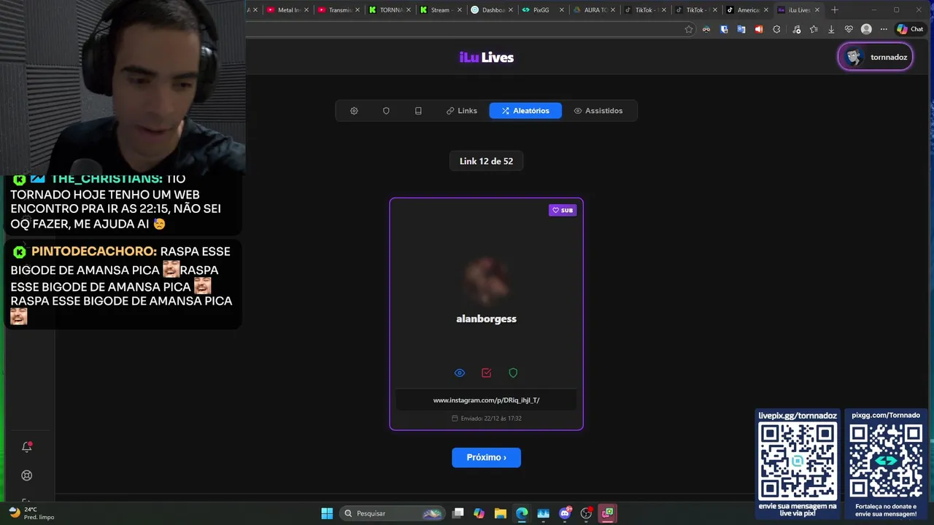Screen dimensions: 934x525
Task: Click the pixgg.com/Tornnado QR code
Action: coord(886,461)
